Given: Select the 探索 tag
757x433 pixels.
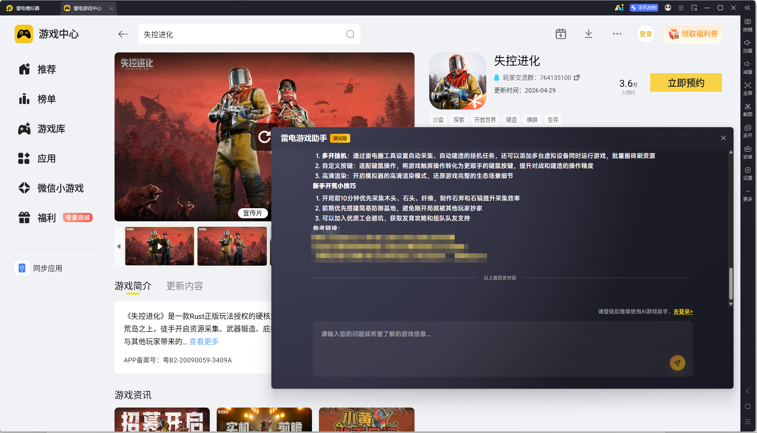Looking at the screenshot, I should pyautogui.click(x=459, y=120).
